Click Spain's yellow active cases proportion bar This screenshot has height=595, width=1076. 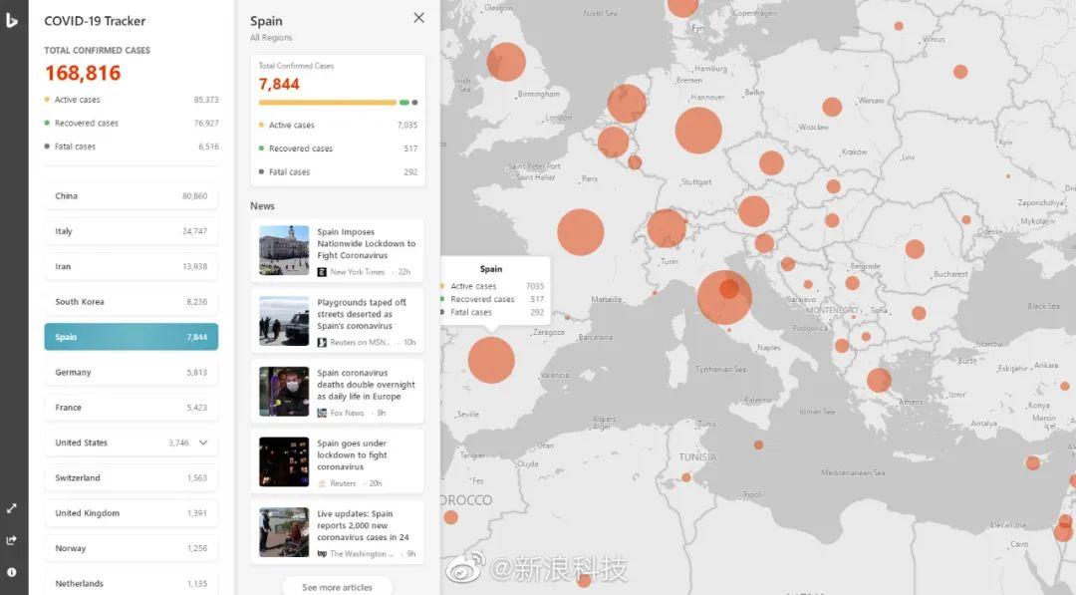[328, 103]
